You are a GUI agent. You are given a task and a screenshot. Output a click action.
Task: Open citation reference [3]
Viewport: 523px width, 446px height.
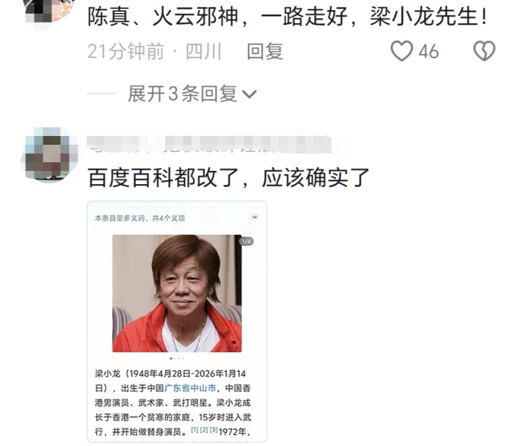tap(213, 430)
